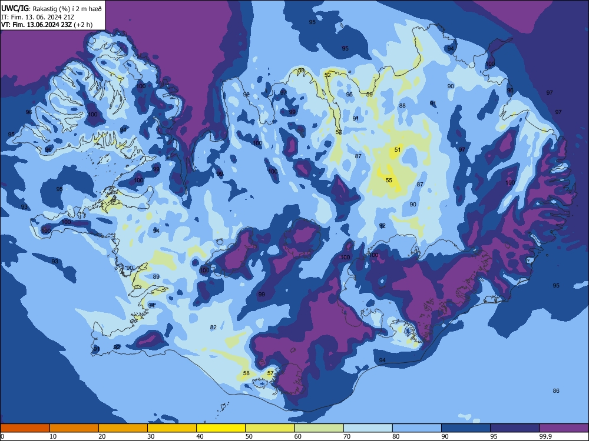
Task: Click the pale yellow 50–60 legend swatch
Action: point(270,428)
